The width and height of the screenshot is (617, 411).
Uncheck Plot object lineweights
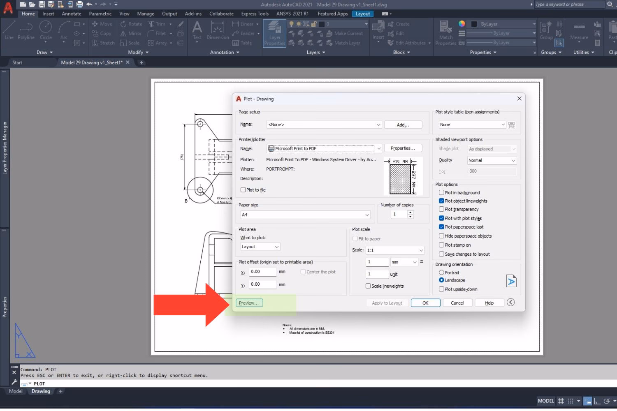(441, 201)
